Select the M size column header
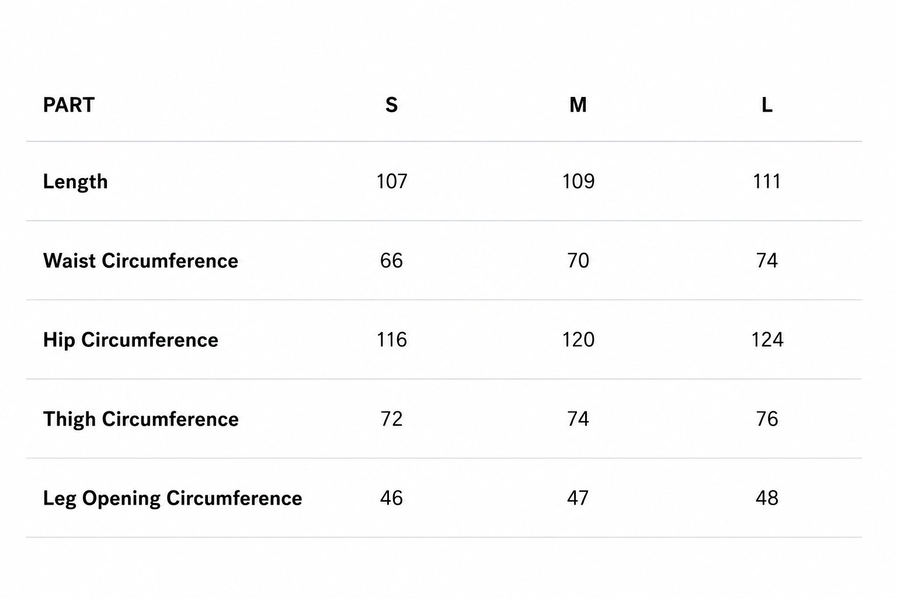Image resolution: width=897 pixels, height=598 pixels. (x=578, y=105)
